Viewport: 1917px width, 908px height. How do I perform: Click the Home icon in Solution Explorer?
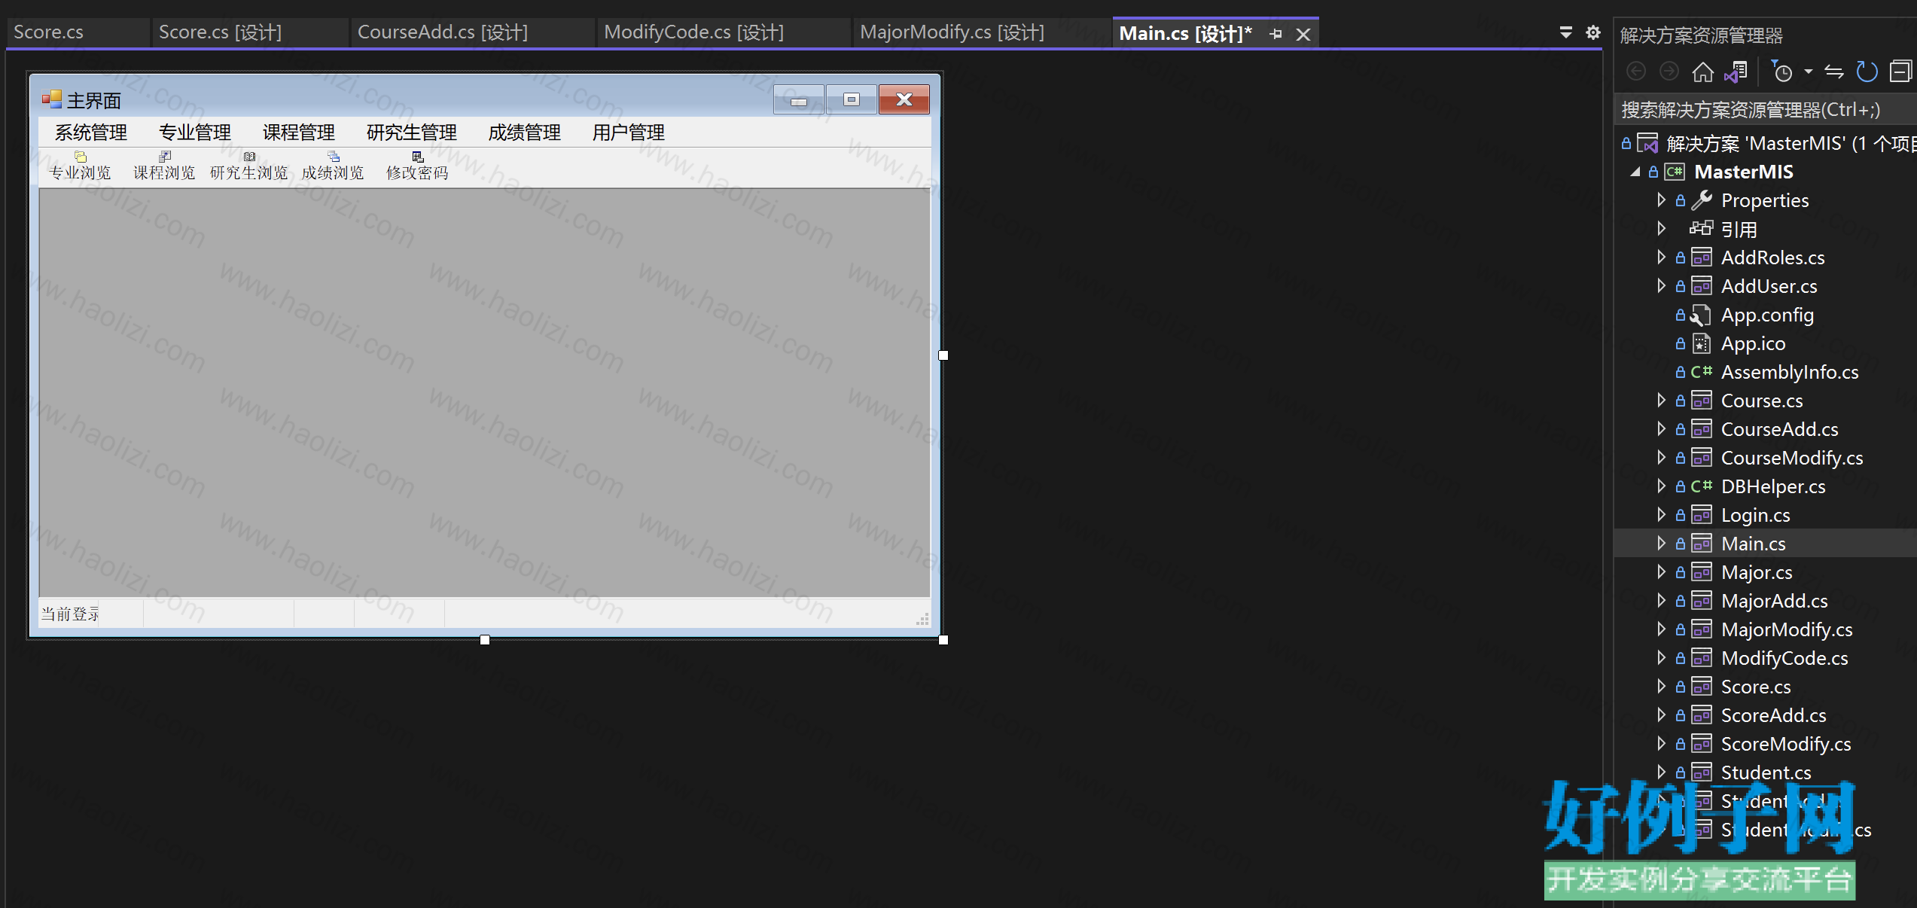coord(1703,72)
